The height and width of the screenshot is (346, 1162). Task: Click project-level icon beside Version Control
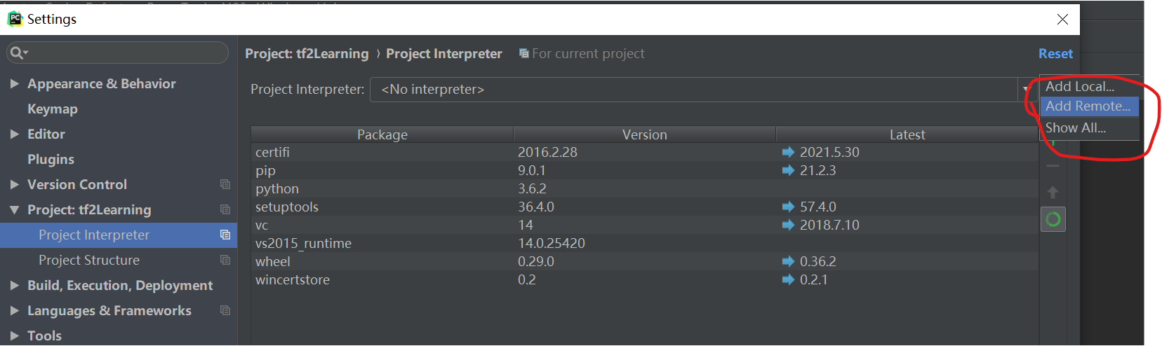225,184
